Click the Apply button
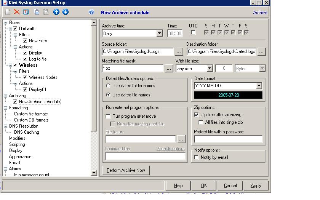The width and height of the screenshot is (320, 200). pos(256,186)
